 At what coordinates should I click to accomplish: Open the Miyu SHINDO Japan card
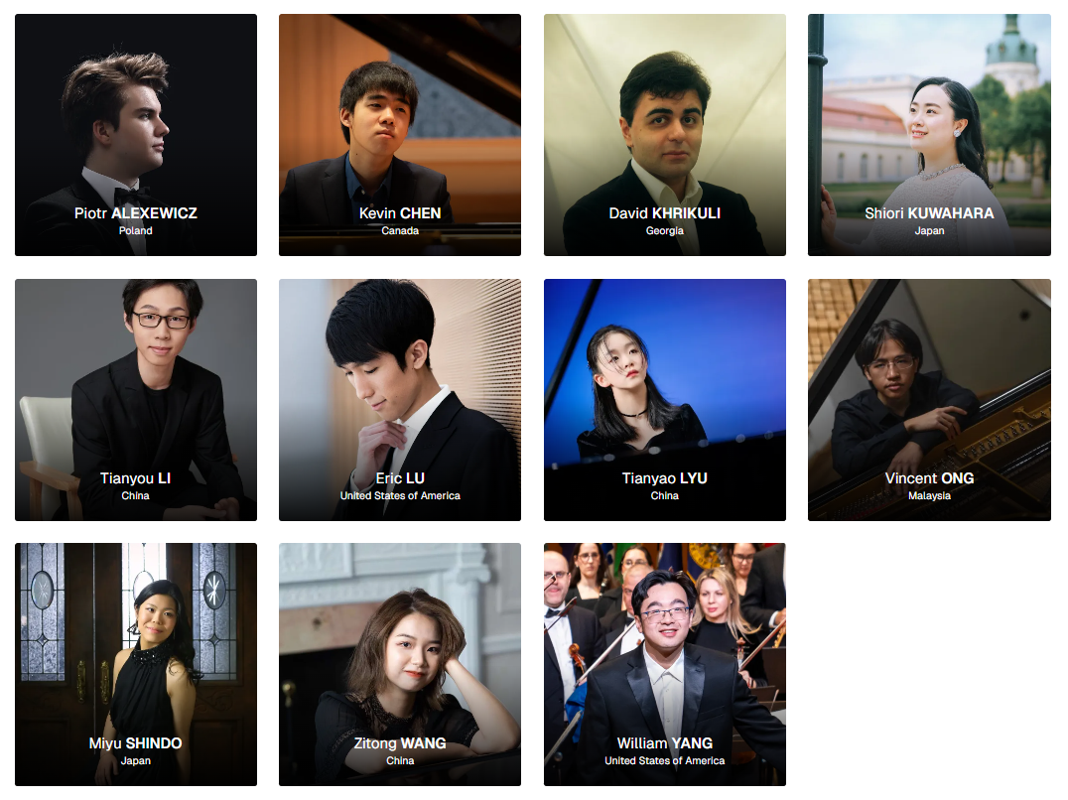[136, 664]
